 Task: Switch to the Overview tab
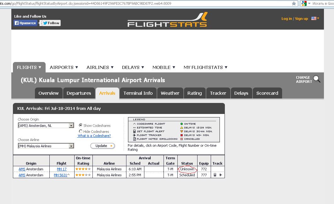click(x=48, y=93)
